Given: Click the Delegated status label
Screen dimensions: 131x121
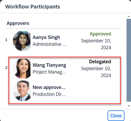Looking at the screenshot, I should (100, 62).
